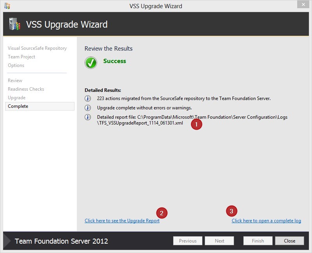Open the Options step

point(16,65)
